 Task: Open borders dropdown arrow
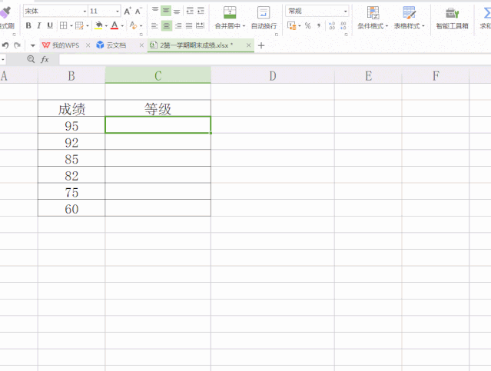point(71,25)
